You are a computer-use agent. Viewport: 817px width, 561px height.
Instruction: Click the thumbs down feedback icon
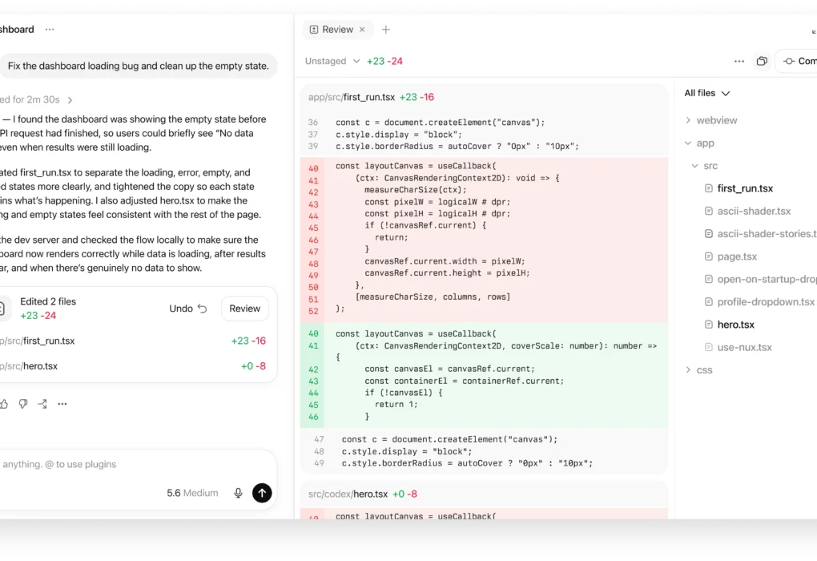coord(23,404)
